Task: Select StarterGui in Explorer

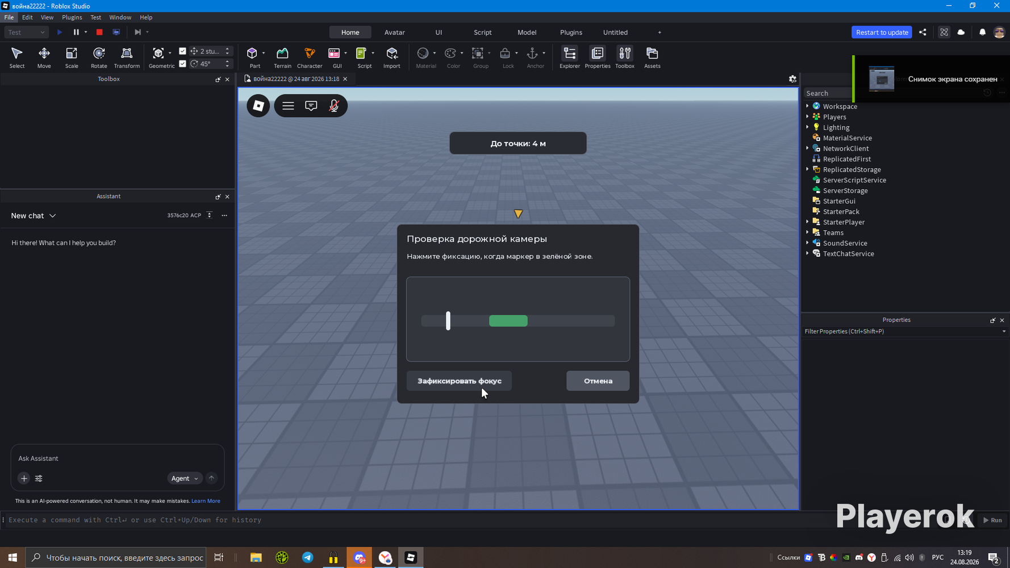Action: 839,201
